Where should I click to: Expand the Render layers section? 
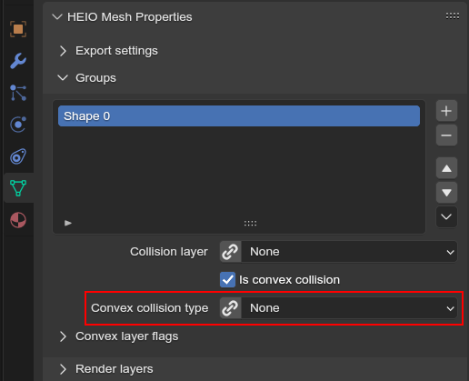coord(63,369)
